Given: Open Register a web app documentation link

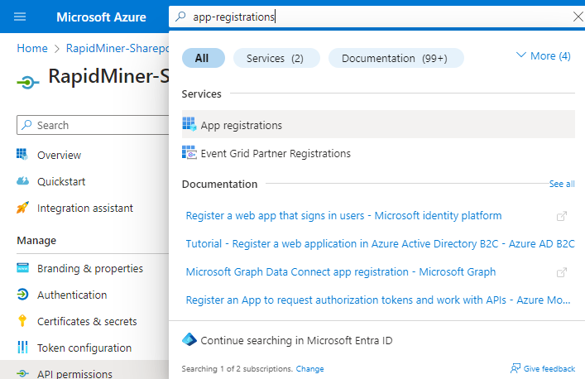Looking at the screenshot, I should (343, 216).
